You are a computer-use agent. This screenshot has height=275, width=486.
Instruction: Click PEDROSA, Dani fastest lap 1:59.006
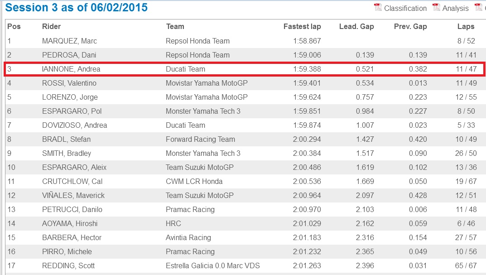click(307, 55)
